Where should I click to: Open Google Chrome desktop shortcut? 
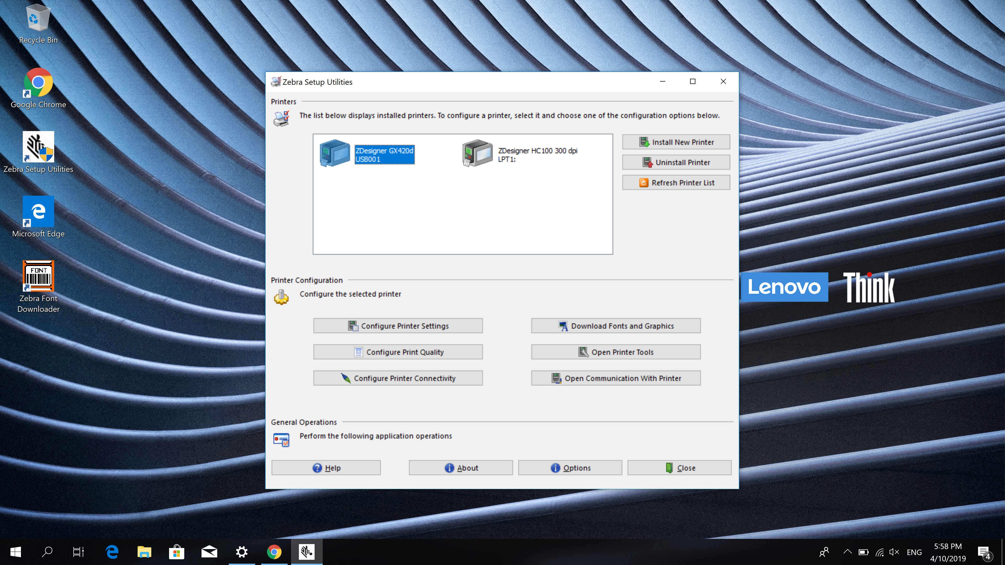coord(38,88)
